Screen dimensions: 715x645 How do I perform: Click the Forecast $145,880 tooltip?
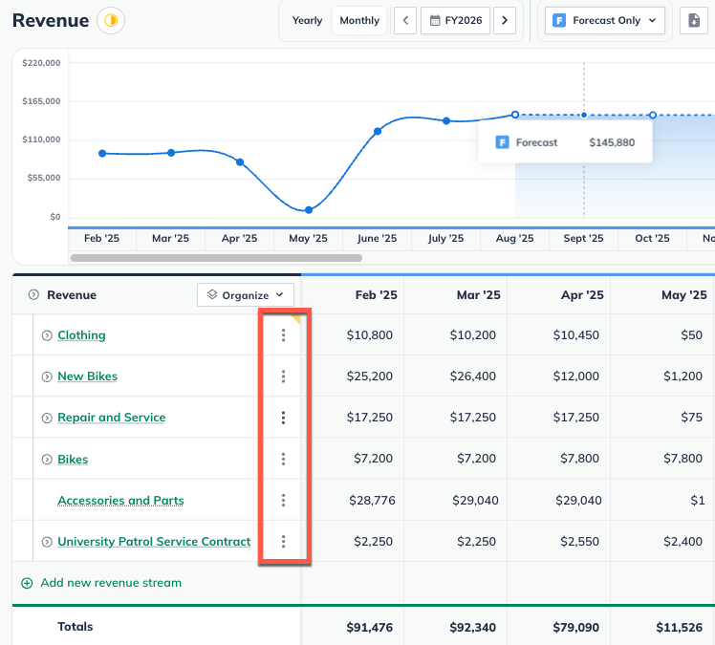click(x=566, y=142)
